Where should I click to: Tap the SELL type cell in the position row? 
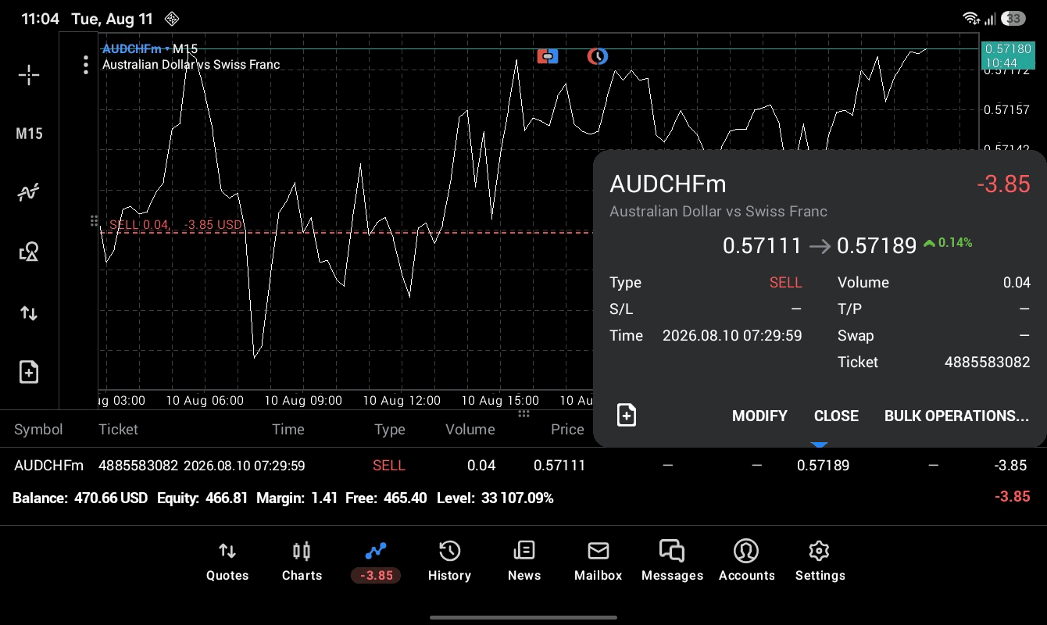[x=388, y=465]
